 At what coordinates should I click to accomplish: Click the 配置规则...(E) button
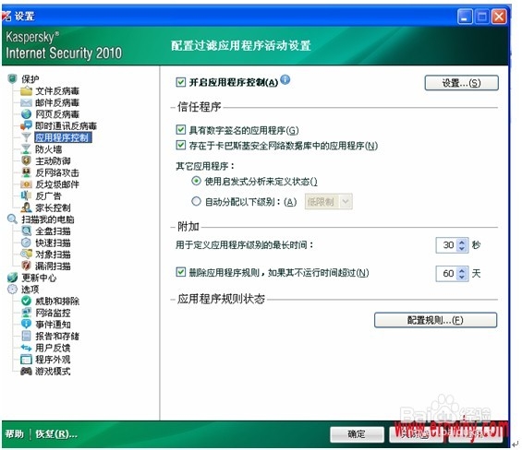click(x=435, y=320)
